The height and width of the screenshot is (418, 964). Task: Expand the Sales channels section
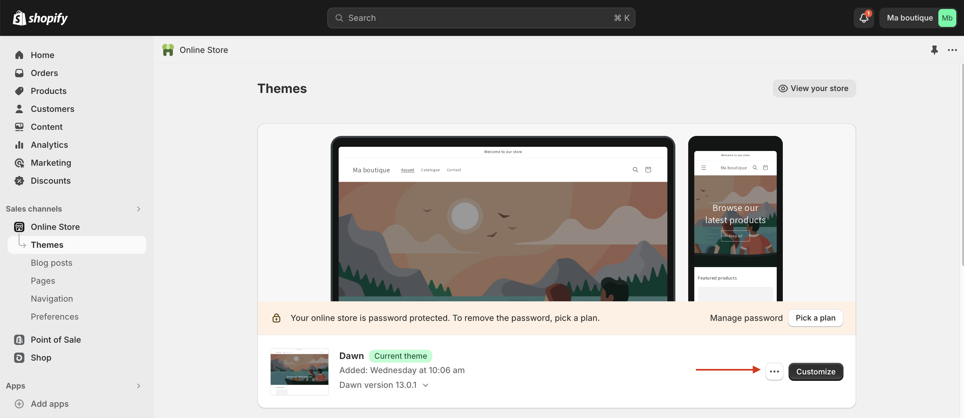139,209
